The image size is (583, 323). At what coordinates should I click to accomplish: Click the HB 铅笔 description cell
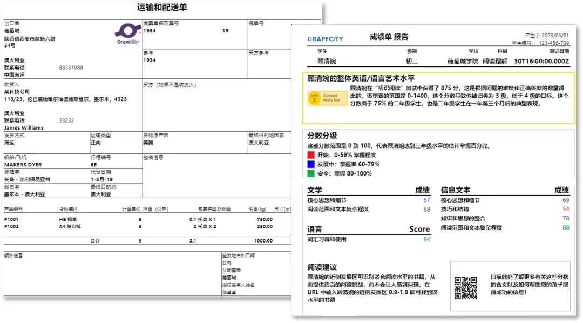point(67,219)
